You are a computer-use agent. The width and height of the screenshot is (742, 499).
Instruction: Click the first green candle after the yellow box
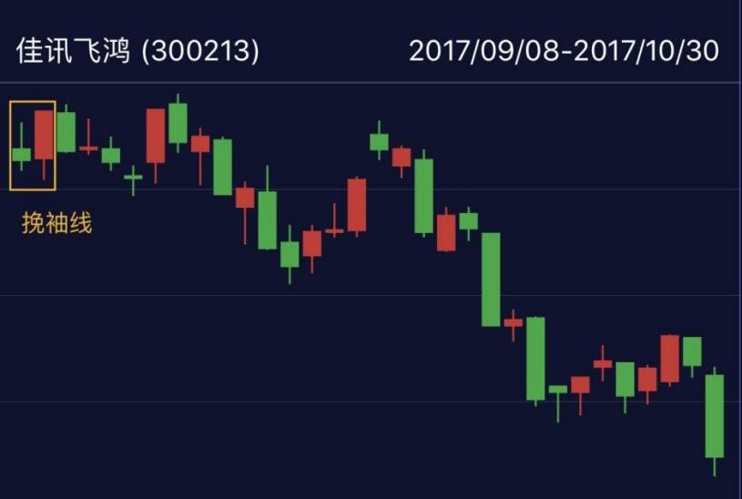tap(66, 132)
